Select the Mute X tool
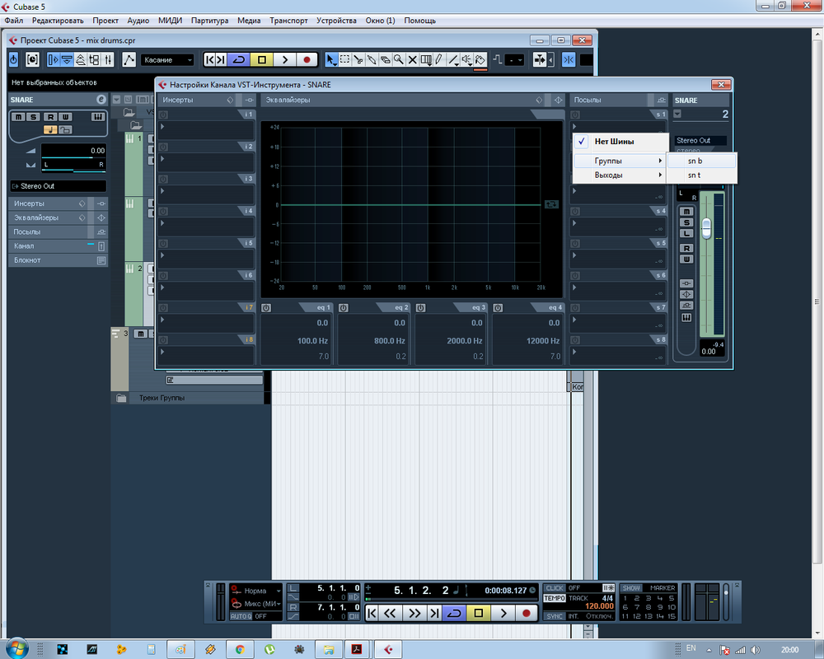 (413, 60)
